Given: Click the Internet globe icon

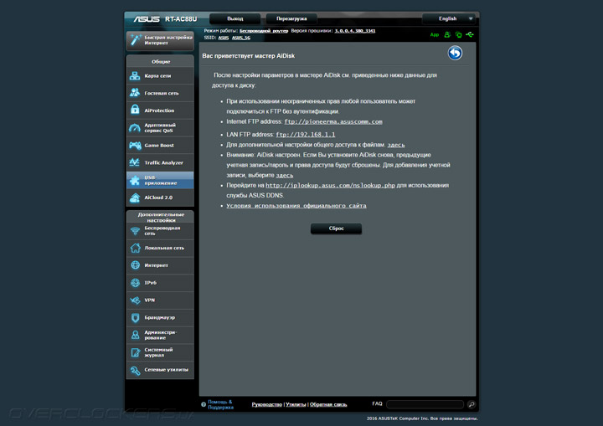Looking at the screenshot, I should pyautogui.click(x=136, y=265).
